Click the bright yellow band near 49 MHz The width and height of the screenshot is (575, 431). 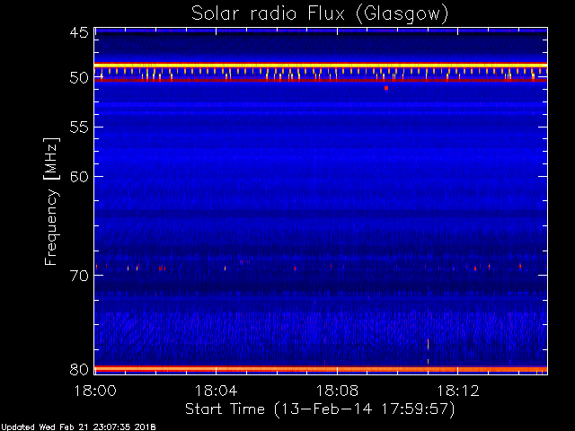(321, 66)
